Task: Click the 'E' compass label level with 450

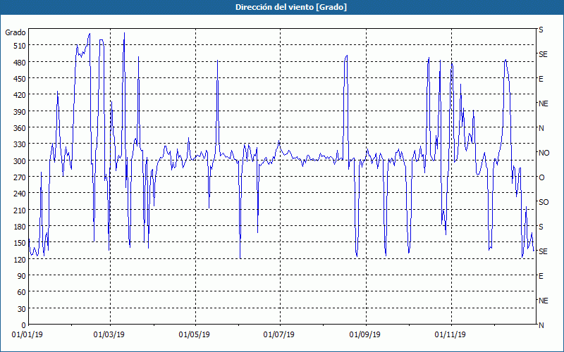Action: tap(541, 79)
